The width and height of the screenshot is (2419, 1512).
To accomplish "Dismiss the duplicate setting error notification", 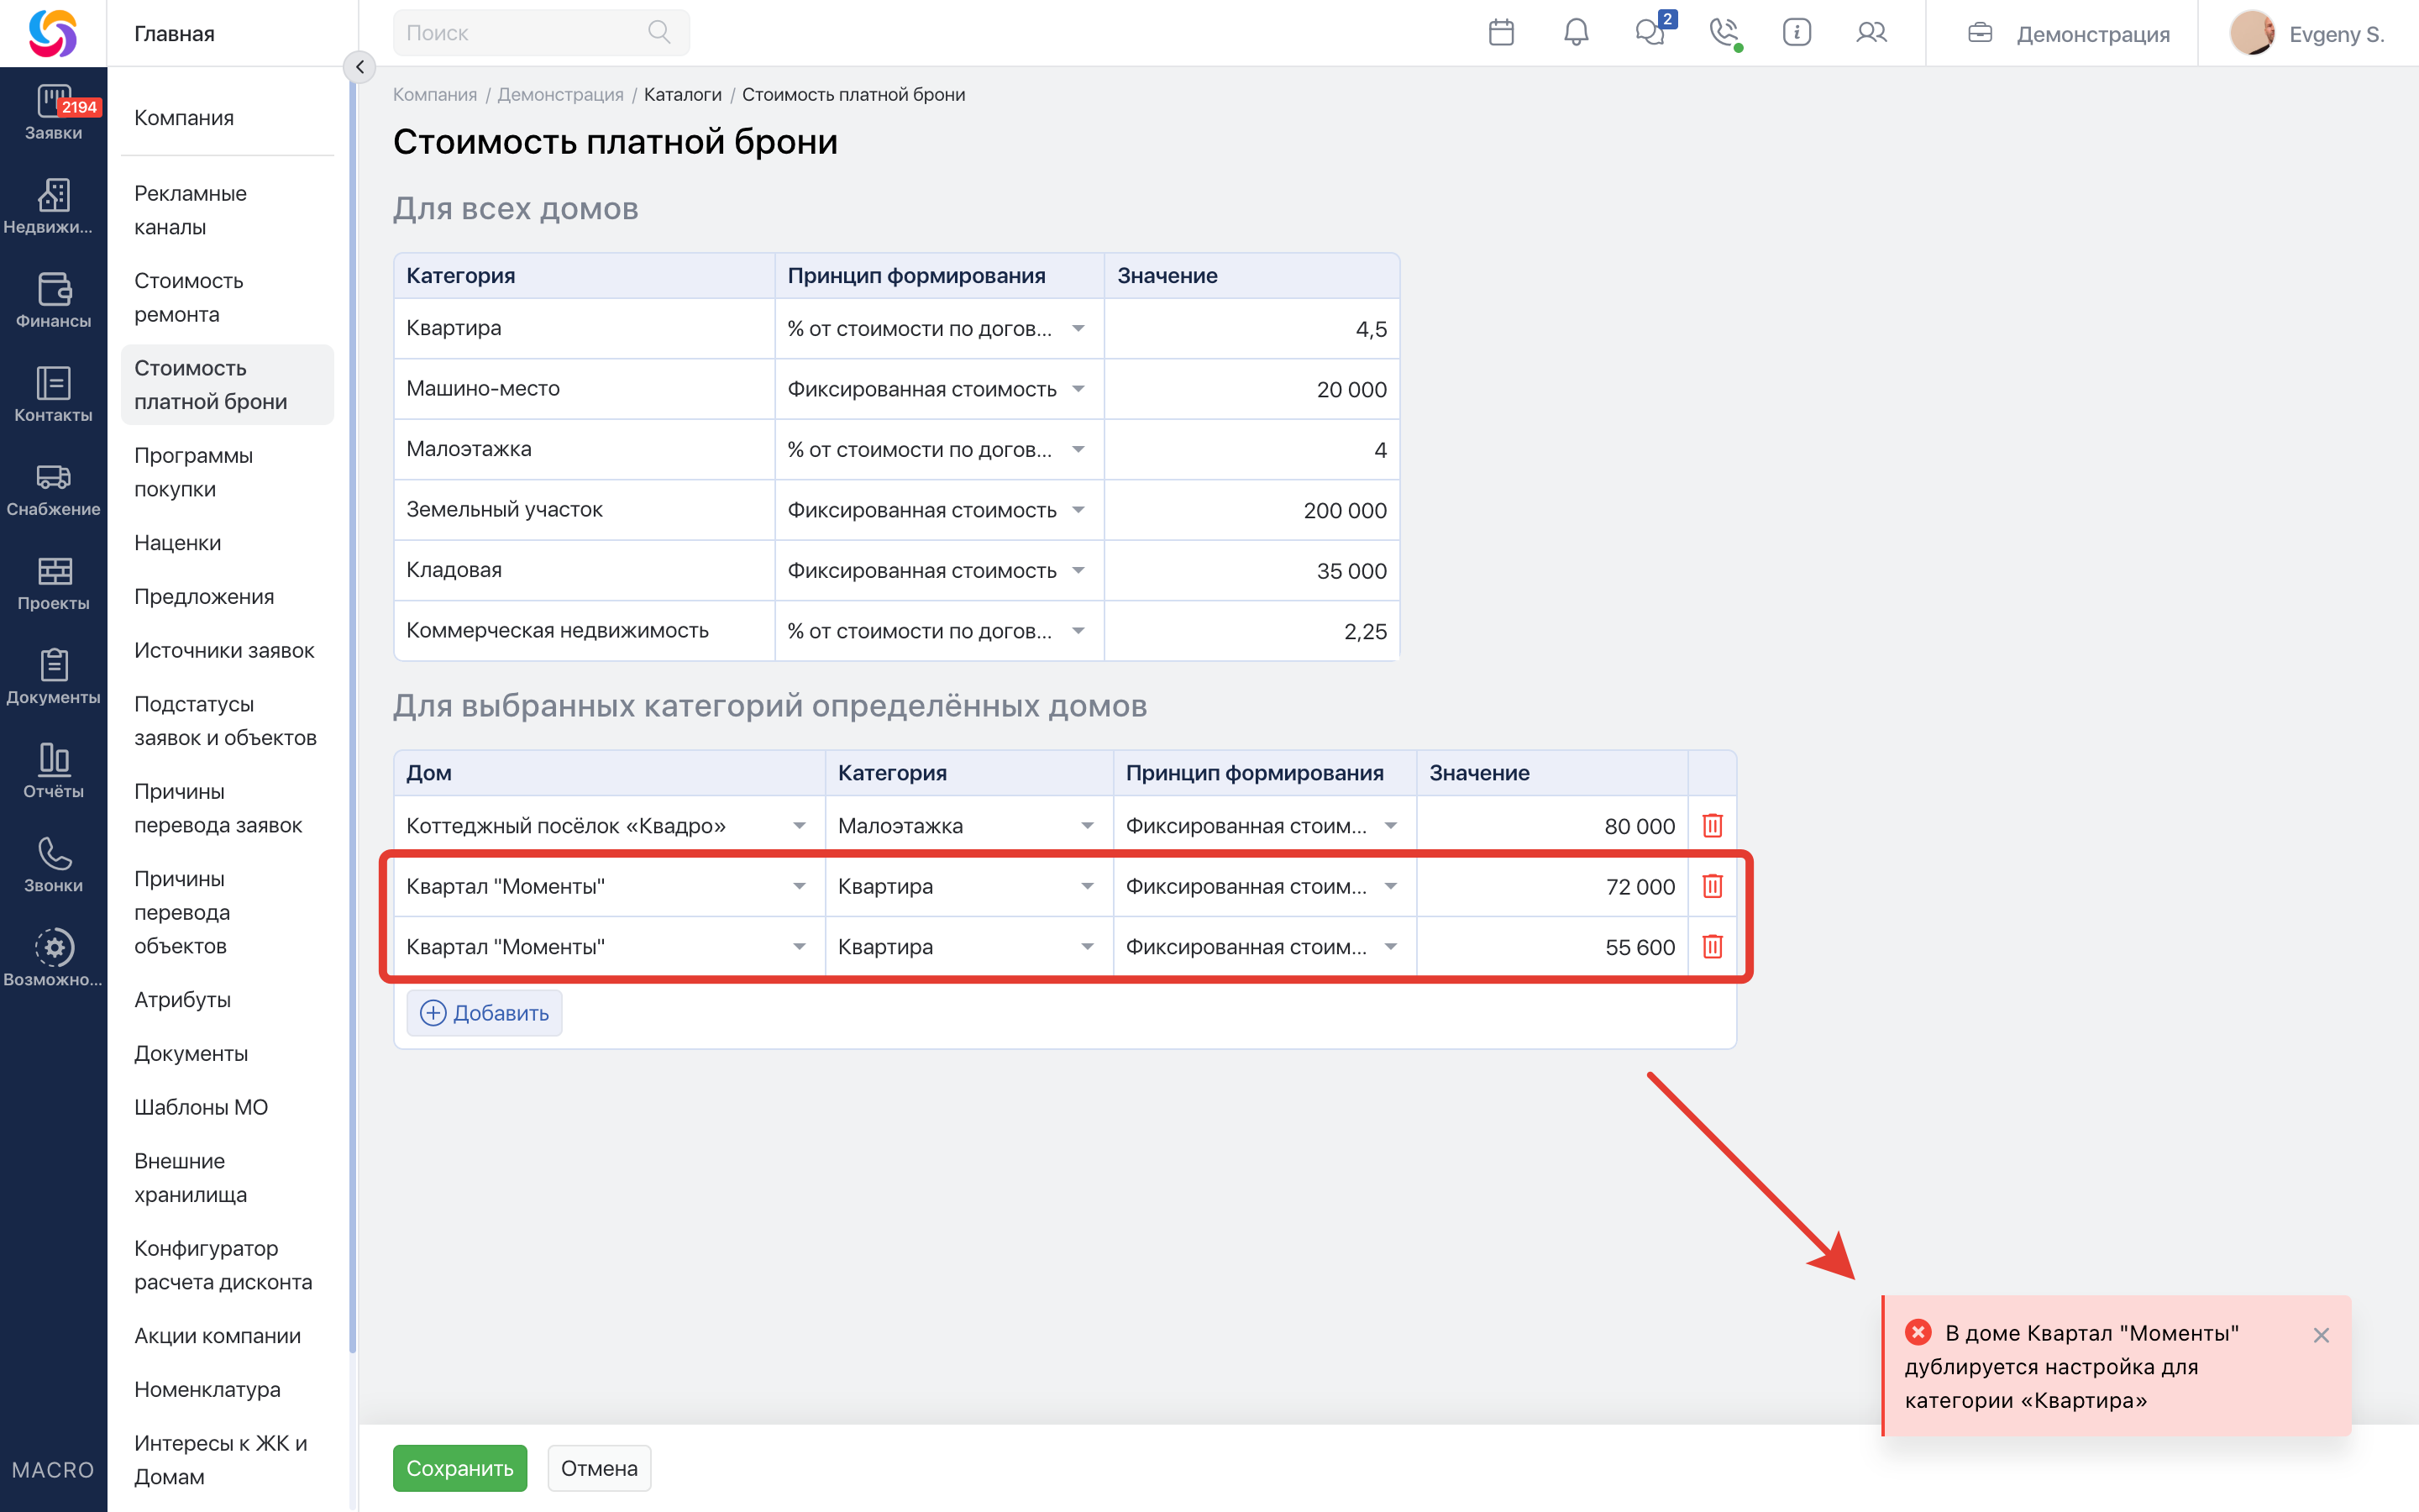I will (2320, 1335).
